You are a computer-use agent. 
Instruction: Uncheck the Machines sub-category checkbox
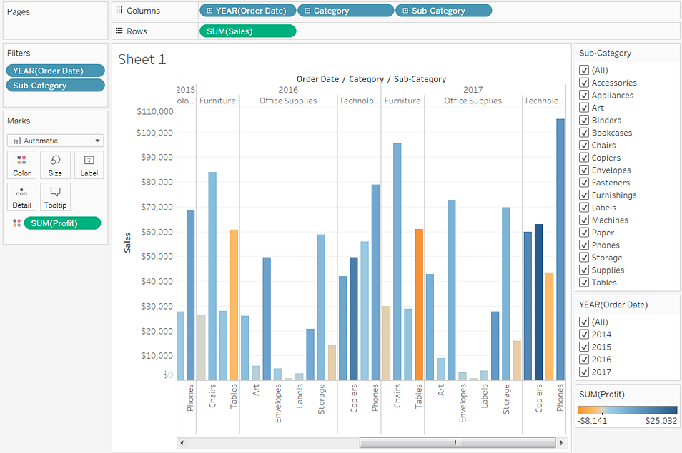584,220
